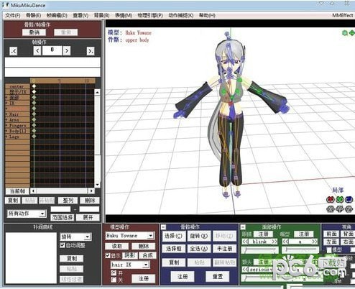Open the 文件(F) menu

click(13, 15)
